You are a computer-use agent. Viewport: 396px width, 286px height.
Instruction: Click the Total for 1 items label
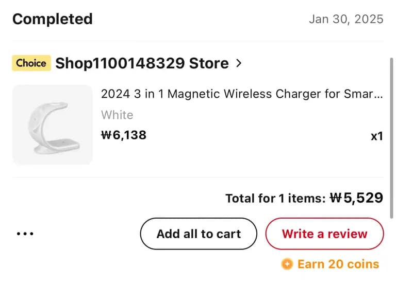pos(275,199)
